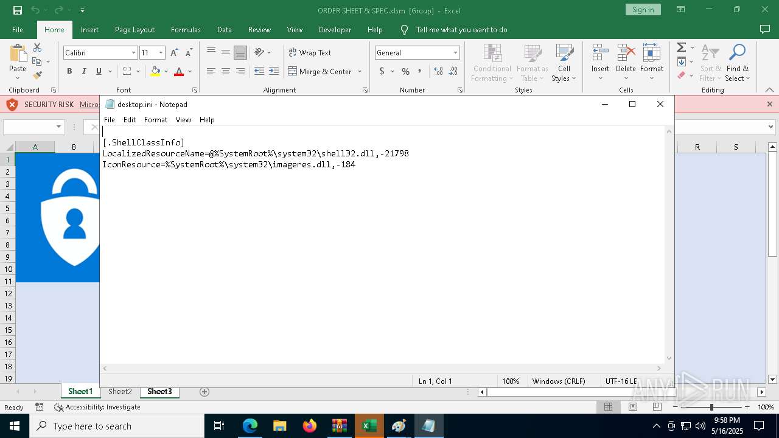
Task: Apply the red Font Color swatch
Action: point(179,72)
